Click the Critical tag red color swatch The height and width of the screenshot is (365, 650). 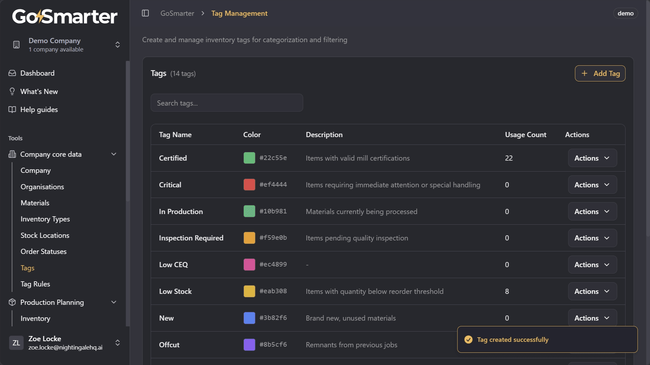pyautogui.click(x=249, y=185)
